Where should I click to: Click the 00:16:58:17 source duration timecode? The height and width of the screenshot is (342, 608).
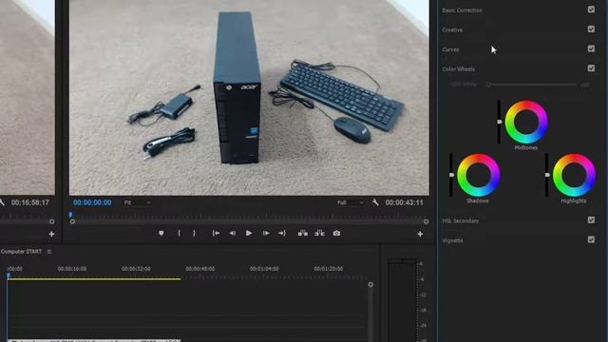pyautogui.click(x=29, y=202)
